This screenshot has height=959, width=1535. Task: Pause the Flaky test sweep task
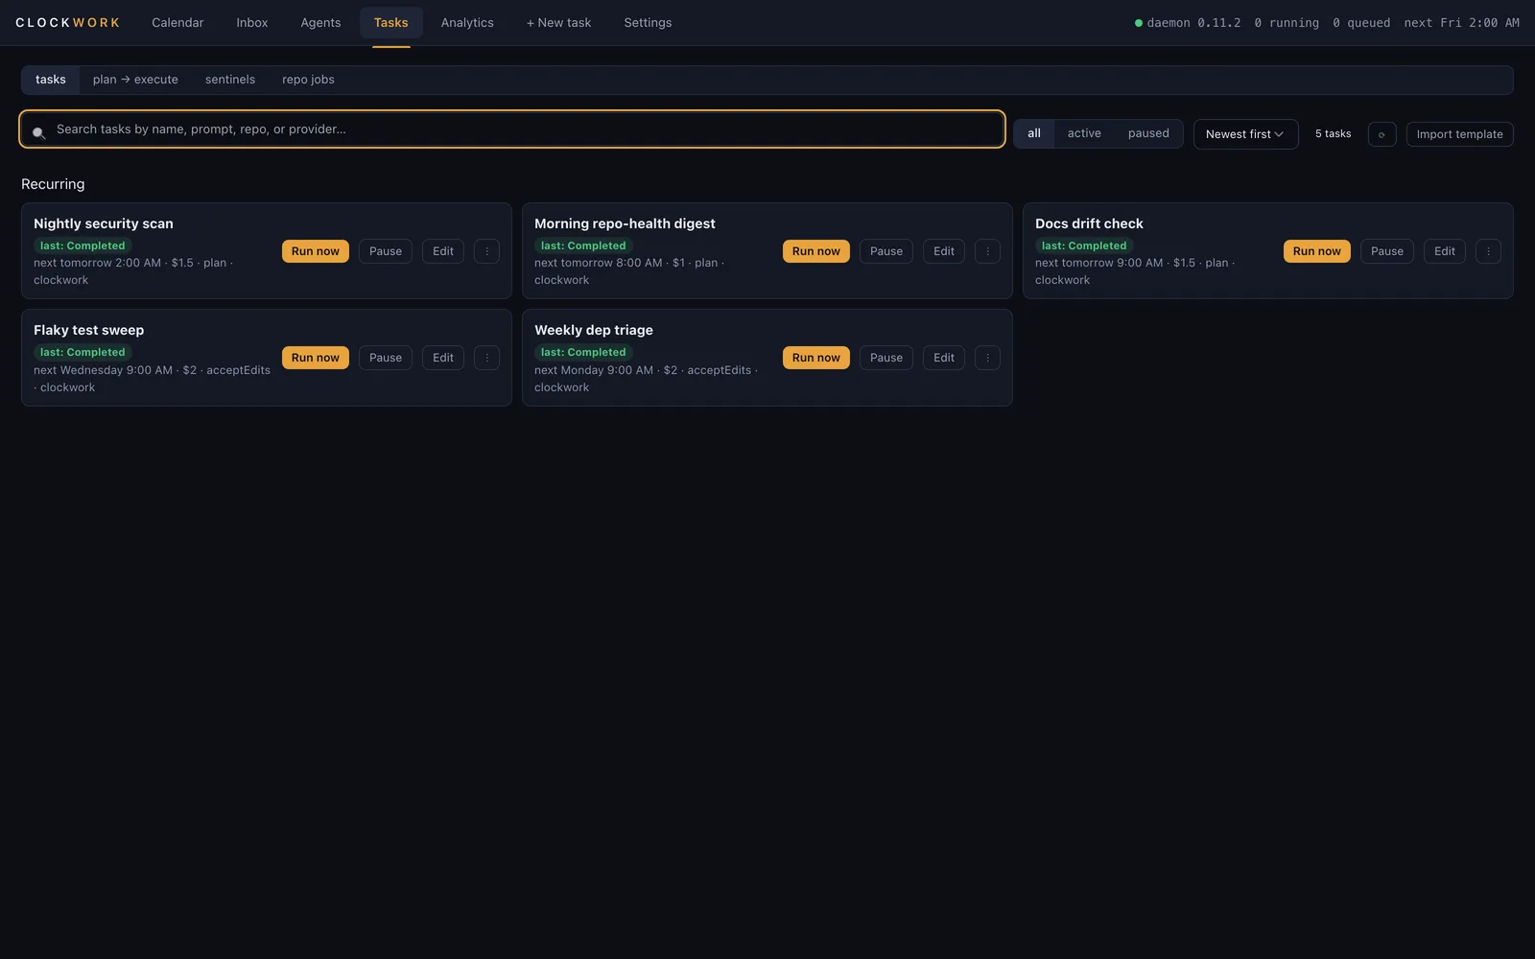pyautogui.click(x=386, y=358)
